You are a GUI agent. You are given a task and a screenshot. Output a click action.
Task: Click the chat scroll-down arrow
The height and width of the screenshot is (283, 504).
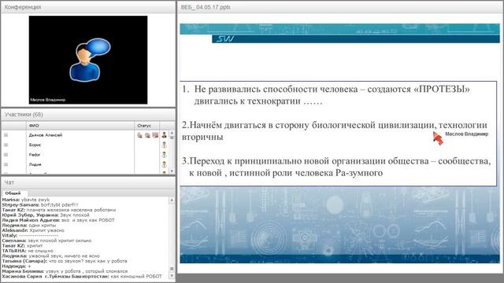pyautogui.click(x=172, y=276)
